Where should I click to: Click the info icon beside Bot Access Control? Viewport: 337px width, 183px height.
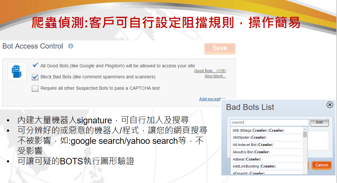coord(71,46)
